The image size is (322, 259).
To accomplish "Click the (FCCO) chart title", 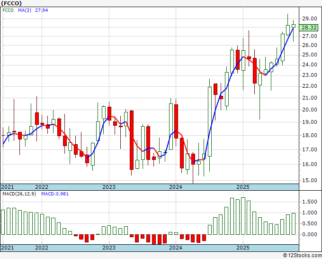I will (11, 3).
